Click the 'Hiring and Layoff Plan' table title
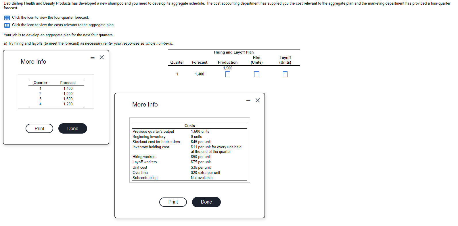This screenshot has width=458, height=226. pos(234,52)
